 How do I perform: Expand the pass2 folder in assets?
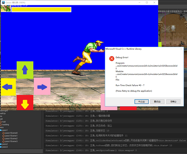coord(5,144)
